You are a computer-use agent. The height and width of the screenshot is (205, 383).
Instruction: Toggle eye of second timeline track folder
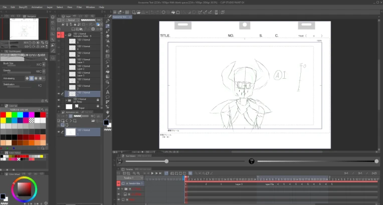pos(119,189)
